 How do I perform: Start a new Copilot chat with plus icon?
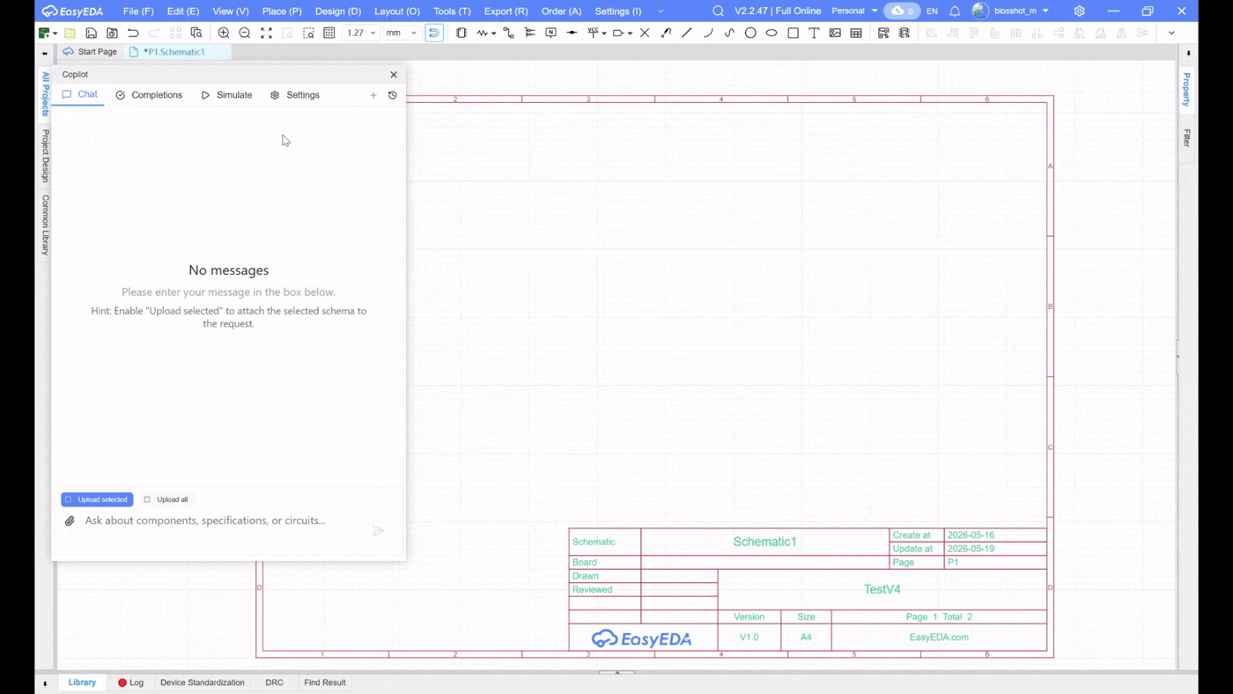[x=373, y=95]
